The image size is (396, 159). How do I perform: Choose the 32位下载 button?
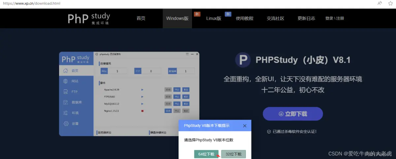(233, 154)
